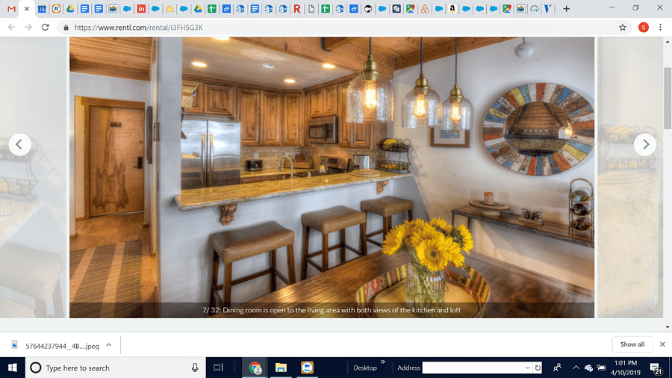Open the red 'in' icon tab
Screen dimensions: 672x378
[x=141, y=8]
